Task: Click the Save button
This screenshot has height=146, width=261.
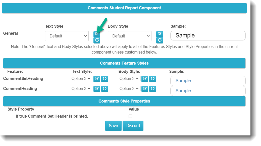Action: (x=113, y=126)
